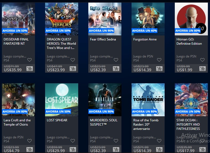The width and height of the screenshot is (210, 153).
Task: Open STAR OCEAN: INTEGRITY AND FAITHLESSNESS title
Action: point(188,125)
